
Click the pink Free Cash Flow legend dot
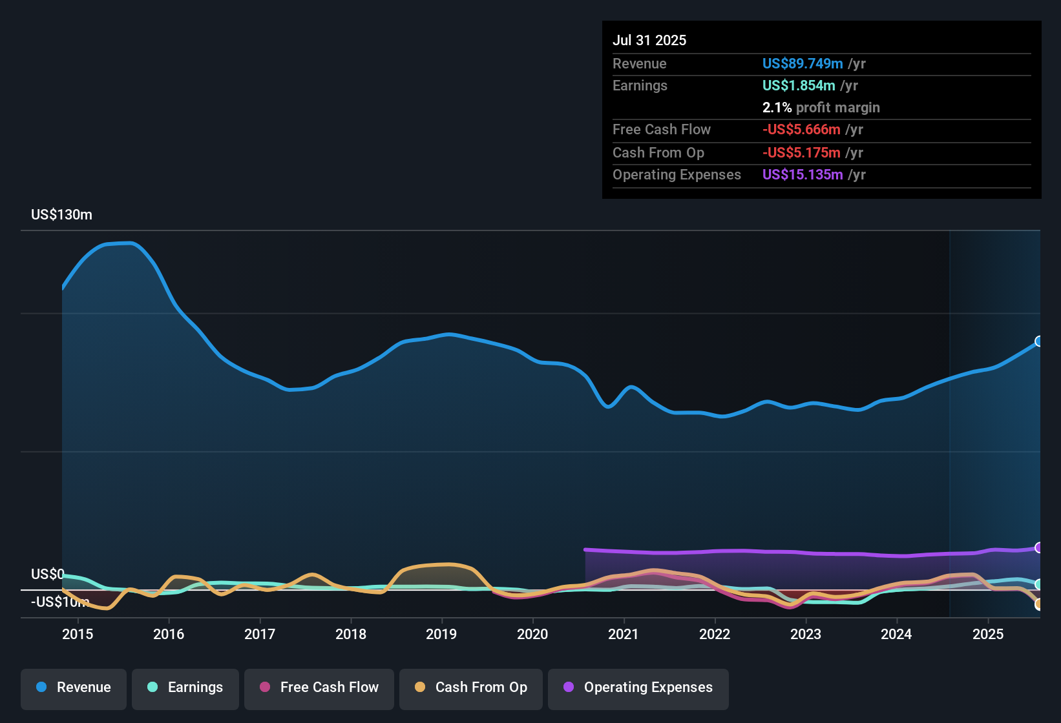[x=264, y=687]
